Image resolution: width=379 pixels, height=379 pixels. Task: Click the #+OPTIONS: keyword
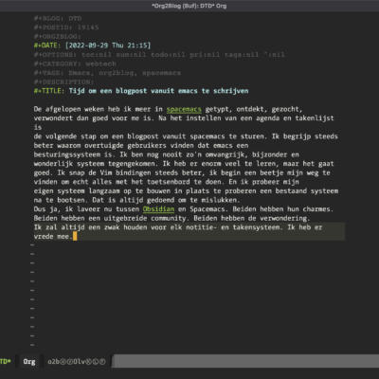pyautogui.click(x=55, y=55)
